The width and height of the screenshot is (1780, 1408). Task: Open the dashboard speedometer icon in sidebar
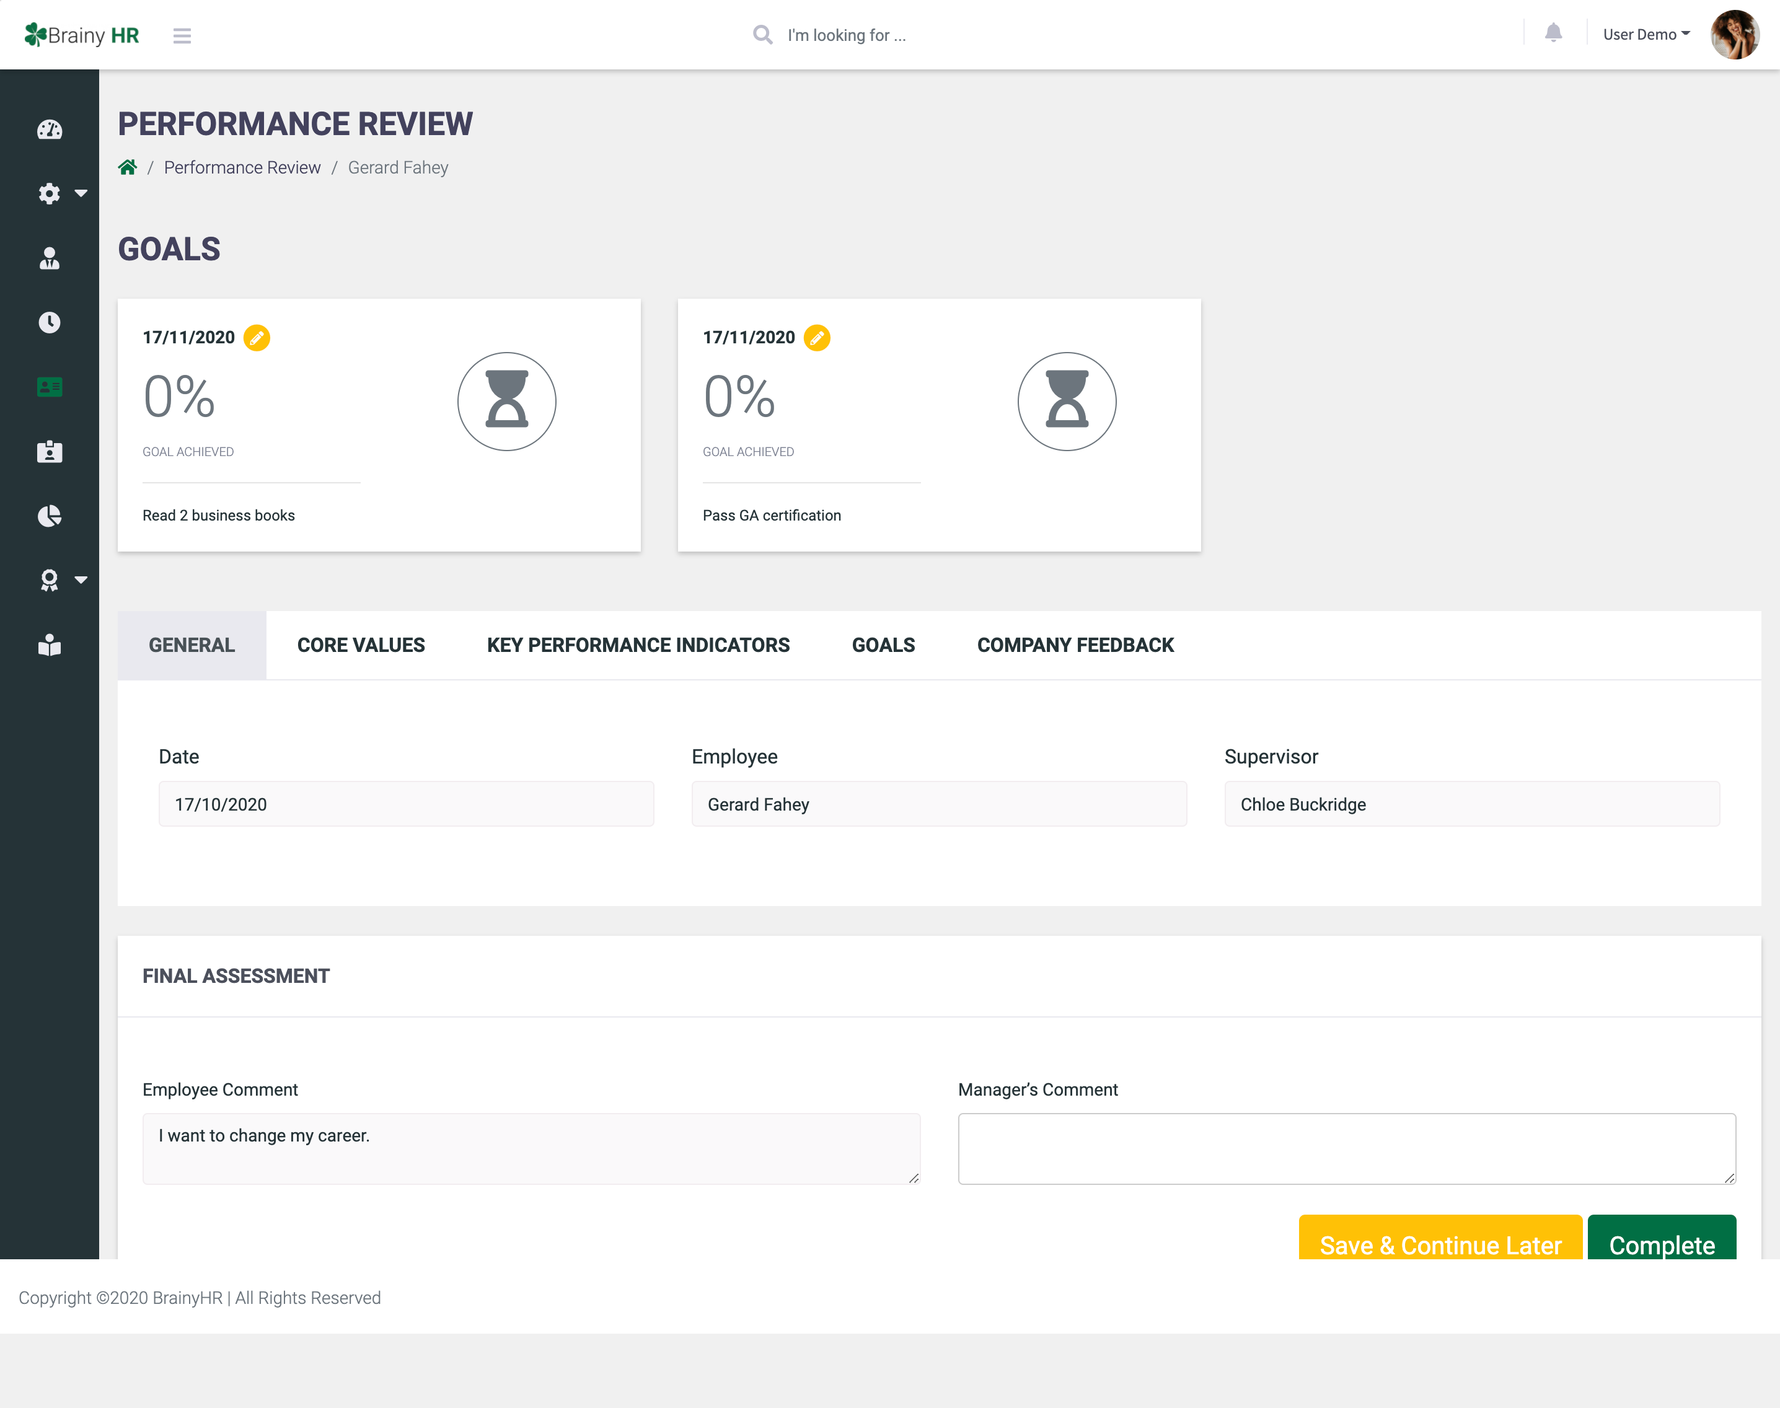50,130
